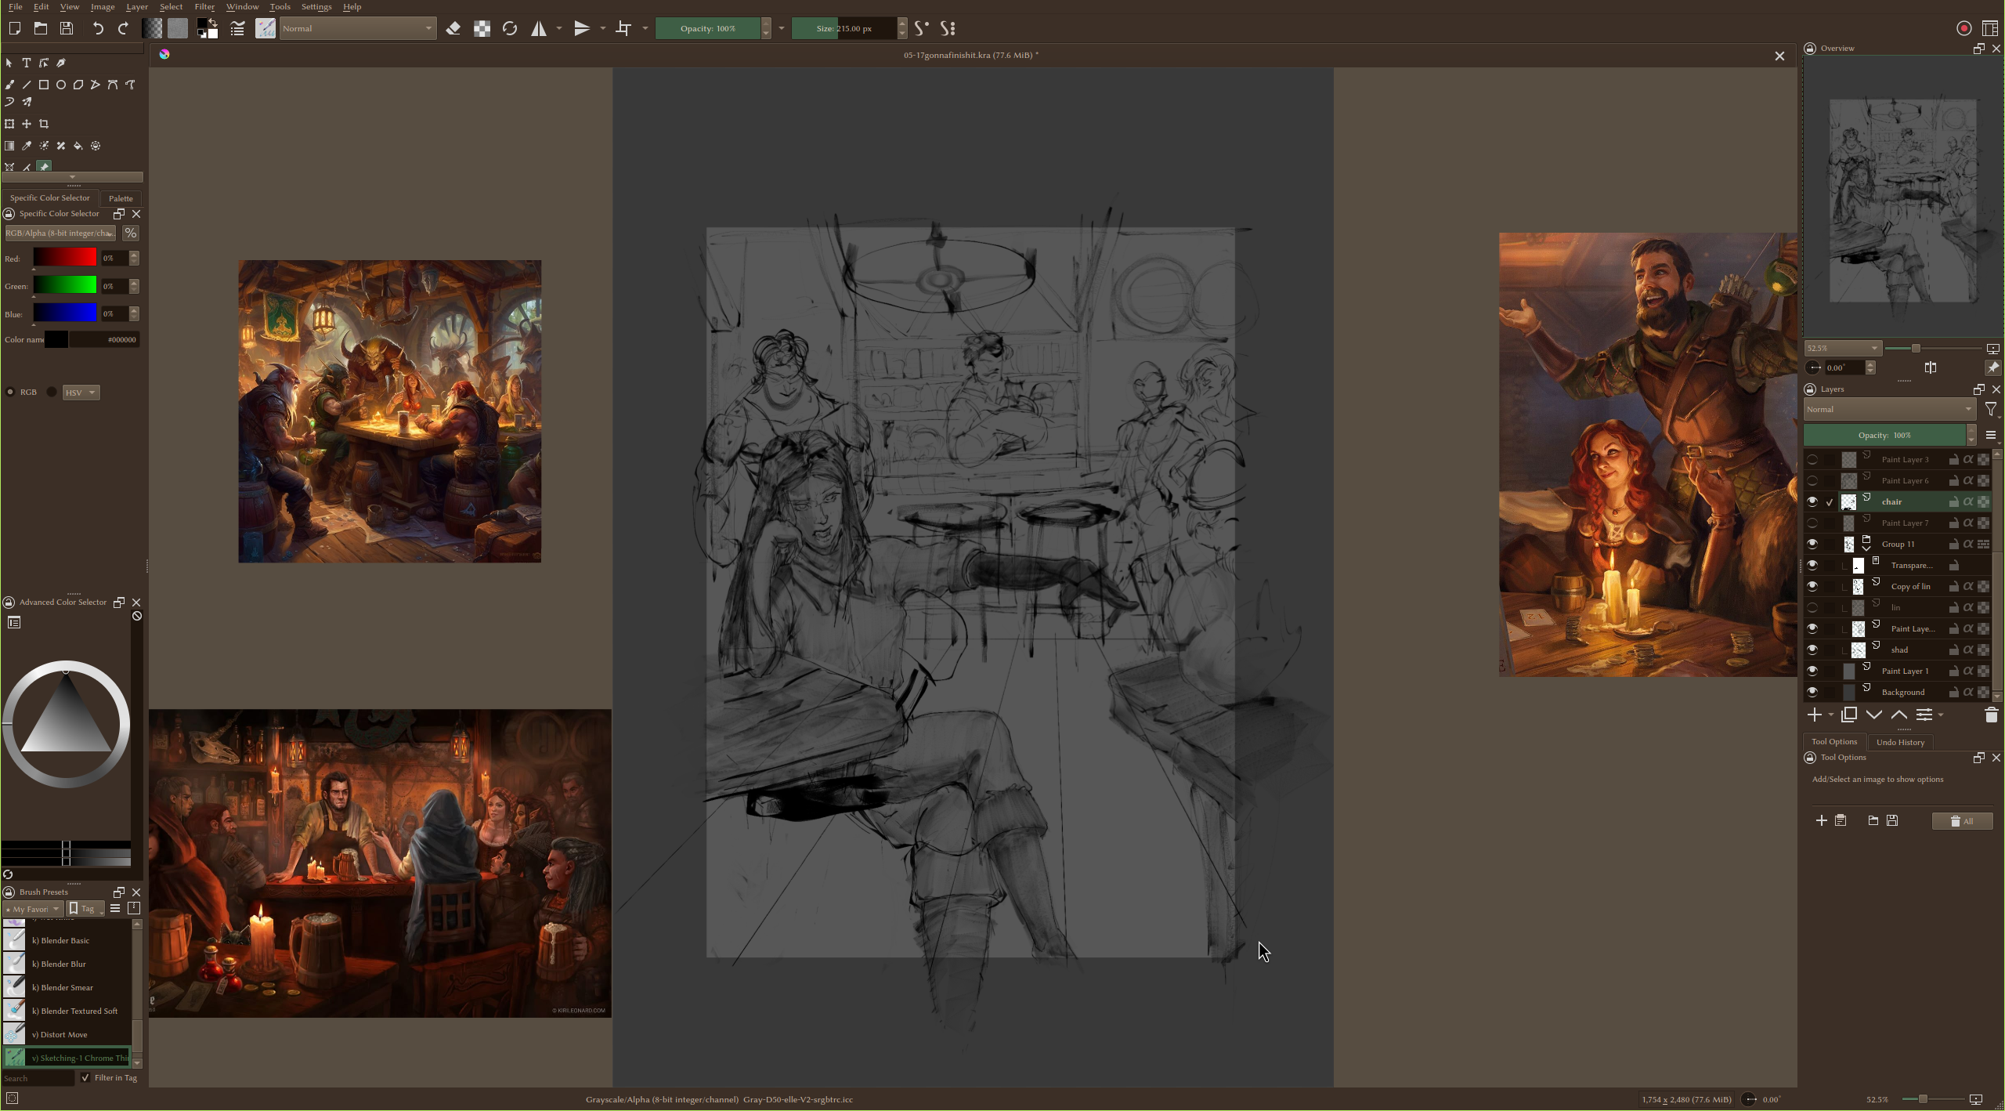Duplicate layer using the copy icon
This screenshot has width=2005, height=1111.
[x=1849, y=715]
